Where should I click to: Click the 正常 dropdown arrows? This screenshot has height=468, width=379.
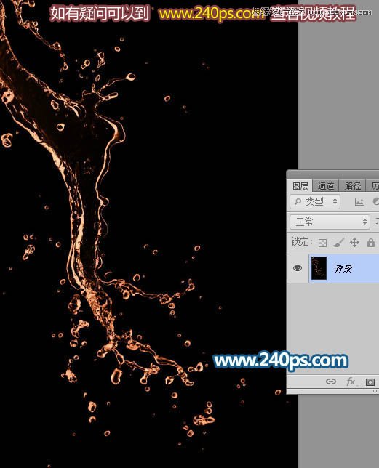click(x=364, y=222)
